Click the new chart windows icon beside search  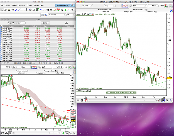(46, 15)
